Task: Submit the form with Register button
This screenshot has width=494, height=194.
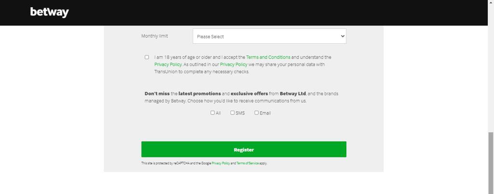Action: (244, 149)
